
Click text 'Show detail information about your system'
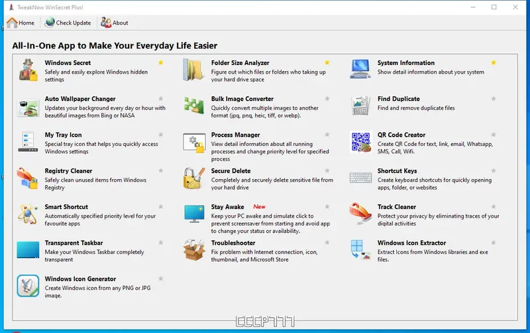[x=431, y=72]
